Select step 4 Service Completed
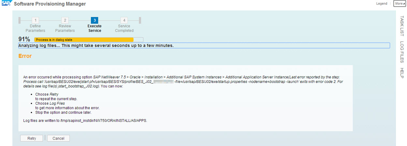 pos(124,25)
